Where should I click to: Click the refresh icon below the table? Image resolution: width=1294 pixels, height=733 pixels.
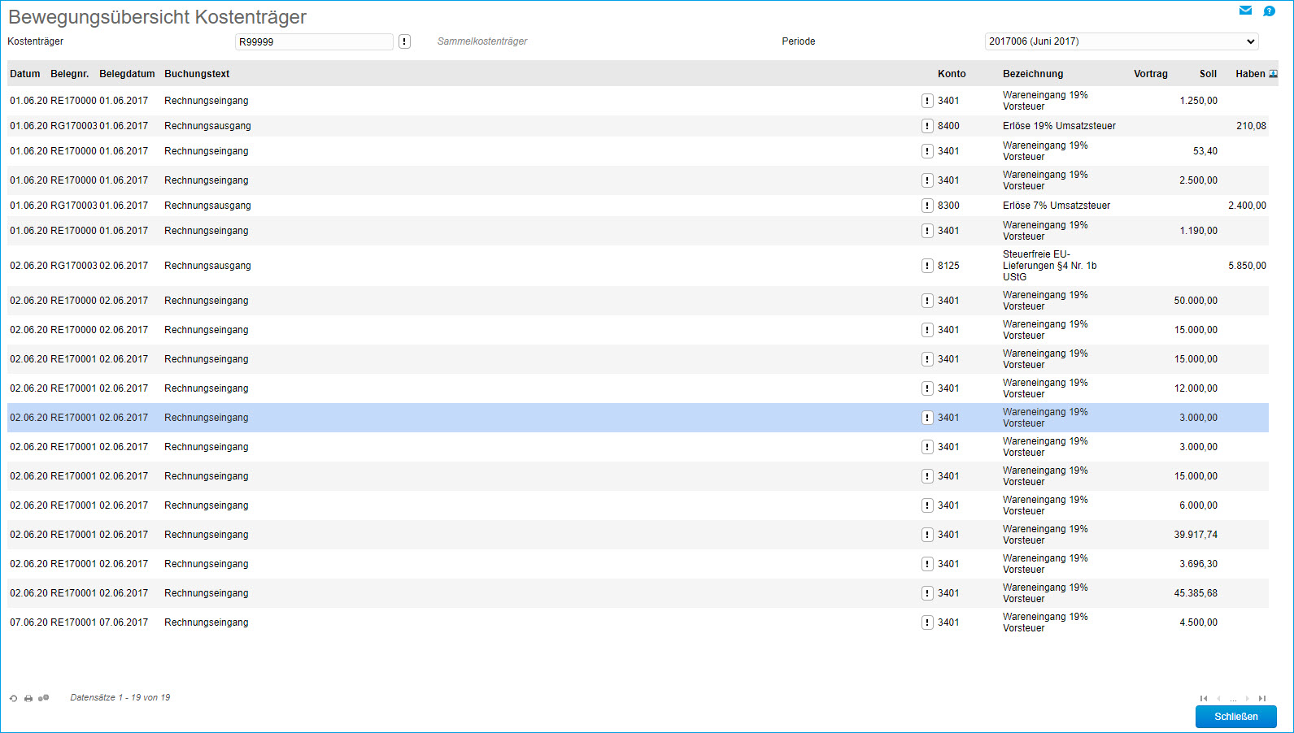14,698
